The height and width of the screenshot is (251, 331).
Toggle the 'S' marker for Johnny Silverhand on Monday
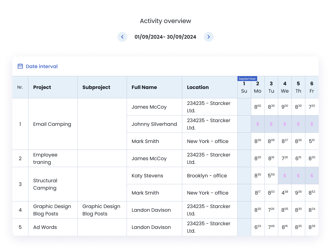(257, 124)
